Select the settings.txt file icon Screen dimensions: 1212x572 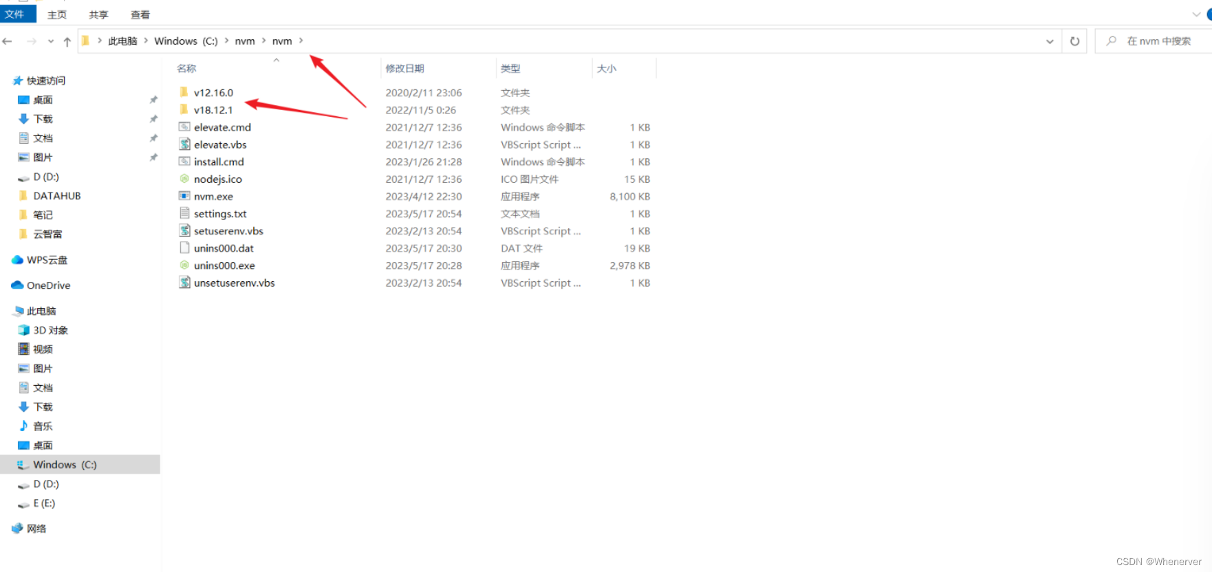coord(184,213)
